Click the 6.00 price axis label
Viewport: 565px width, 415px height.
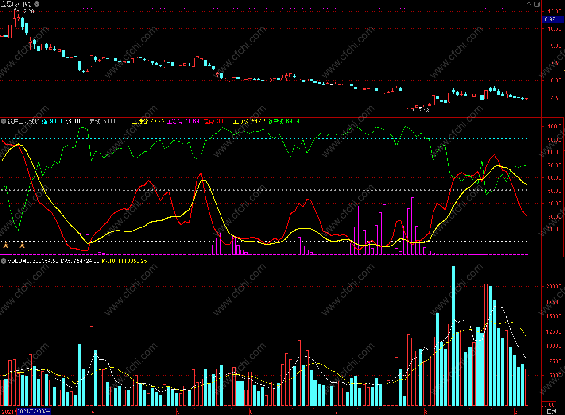pyautogui.click(x=556, y=81)
